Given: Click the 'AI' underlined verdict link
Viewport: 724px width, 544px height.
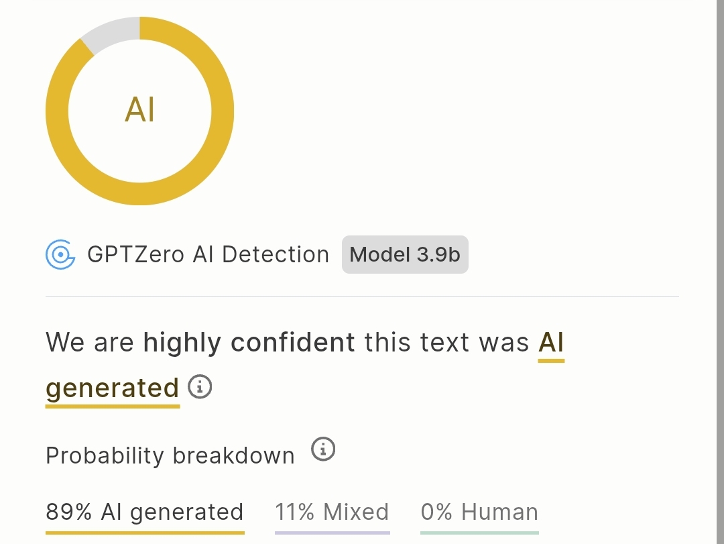Looking at the screenshot, I should click(x=551, y=345).
